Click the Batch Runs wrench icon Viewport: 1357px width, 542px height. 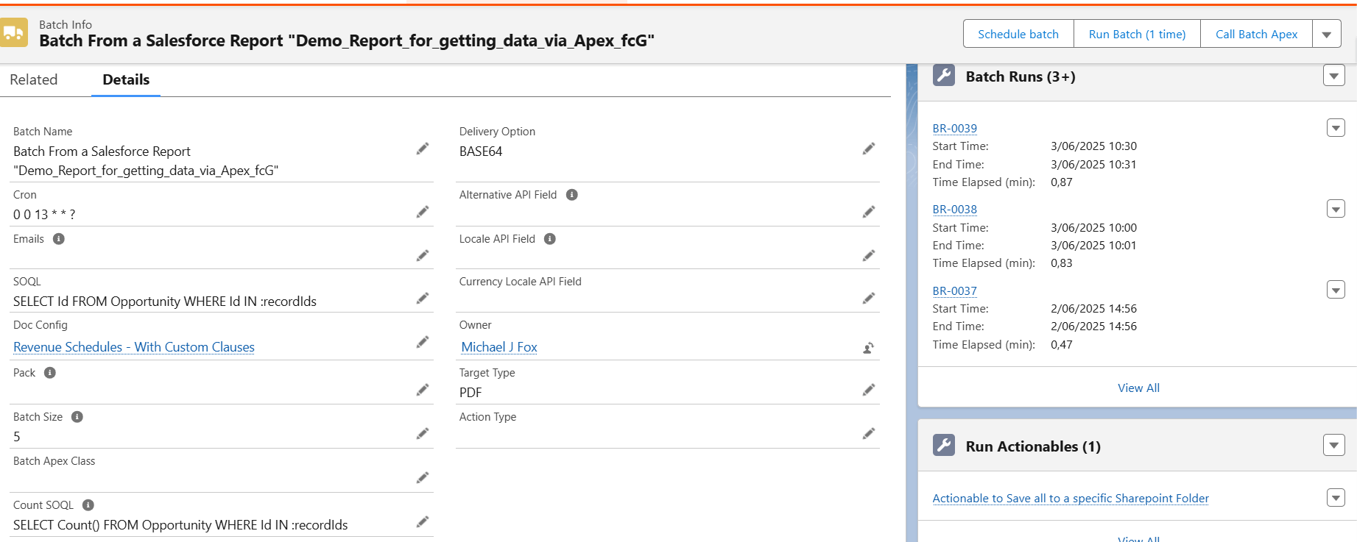(944, 76)
